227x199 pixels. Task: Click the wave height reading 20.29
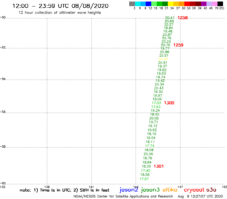tap(166, 42)
